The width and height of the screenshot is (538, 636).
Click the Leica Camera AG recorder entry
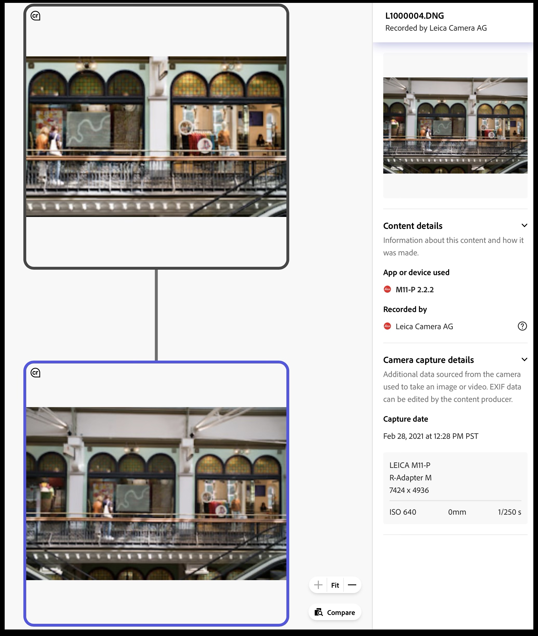(x=424, y=327)
